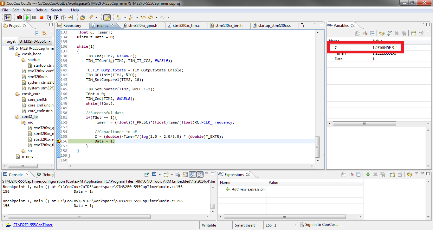This screenshot has height=230, width=433.
Task: Open the Debug menu
Action: coord(41,10)
